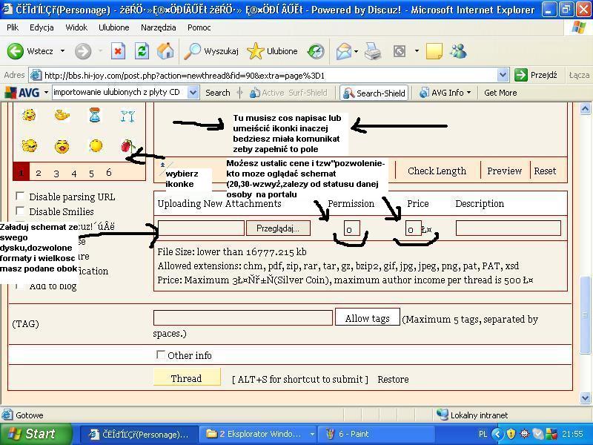The height and width of the screenshot is (445, 593).
Task: Click the Allow tags button
Action: pos(367,318)
